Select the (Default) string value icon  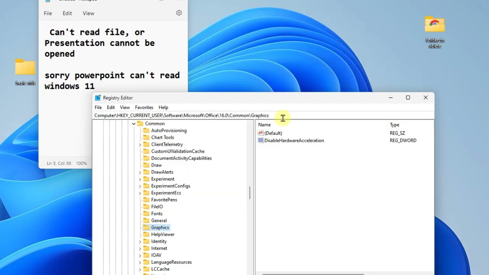[261, 133]
